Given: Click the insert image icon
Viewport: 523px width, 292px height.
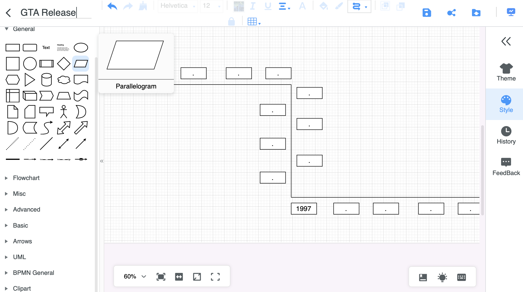Looking at the screenshot, I should click(239, 6).
